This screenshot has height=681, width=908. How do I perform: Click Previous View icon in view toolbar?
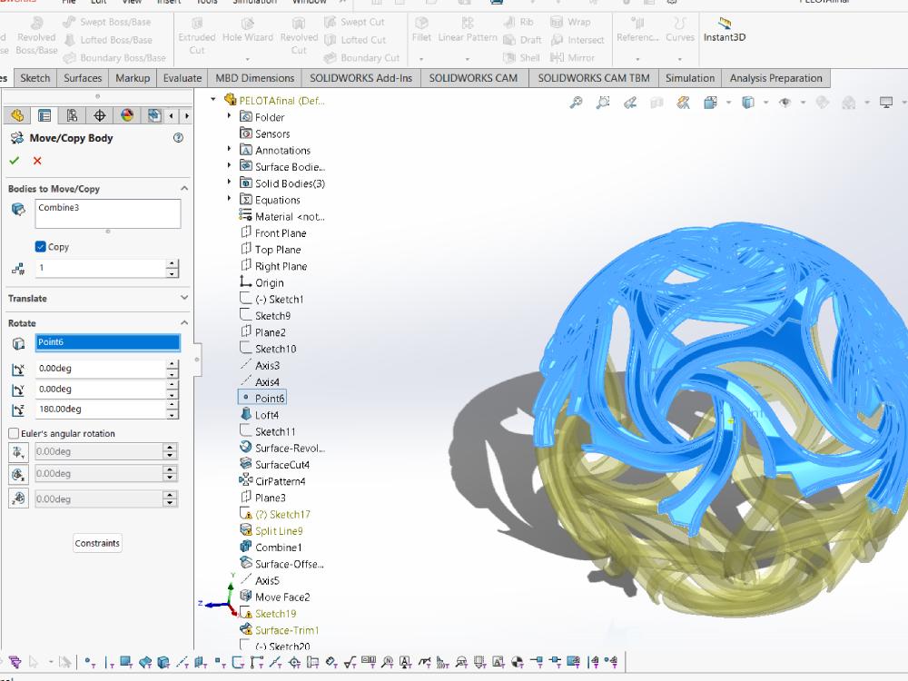630,103
